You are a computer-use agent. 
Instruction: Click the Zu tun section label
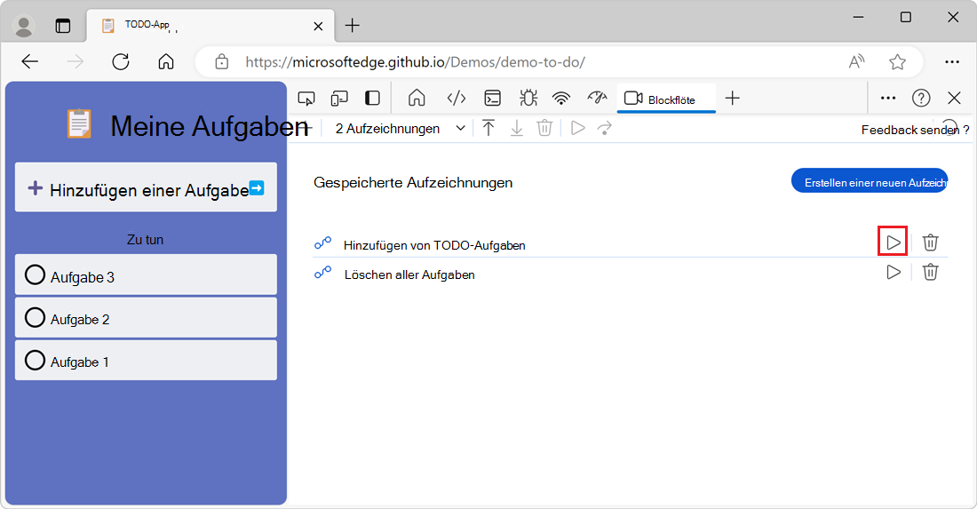145,240
